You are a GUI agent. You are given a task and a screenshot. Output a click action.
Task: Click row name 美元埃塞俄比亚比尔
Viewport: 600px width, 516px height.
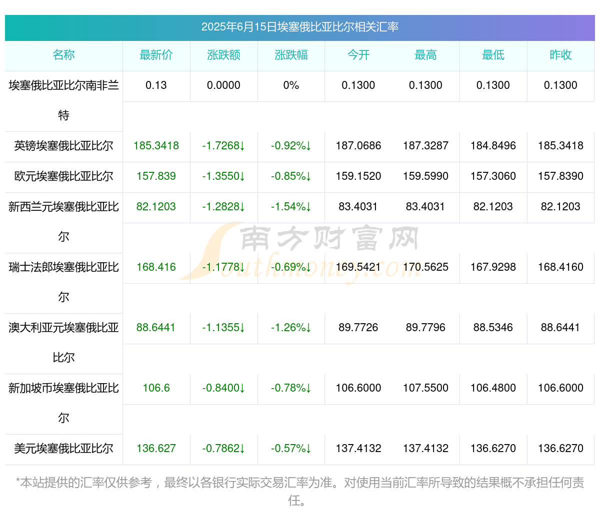[63, 449]
